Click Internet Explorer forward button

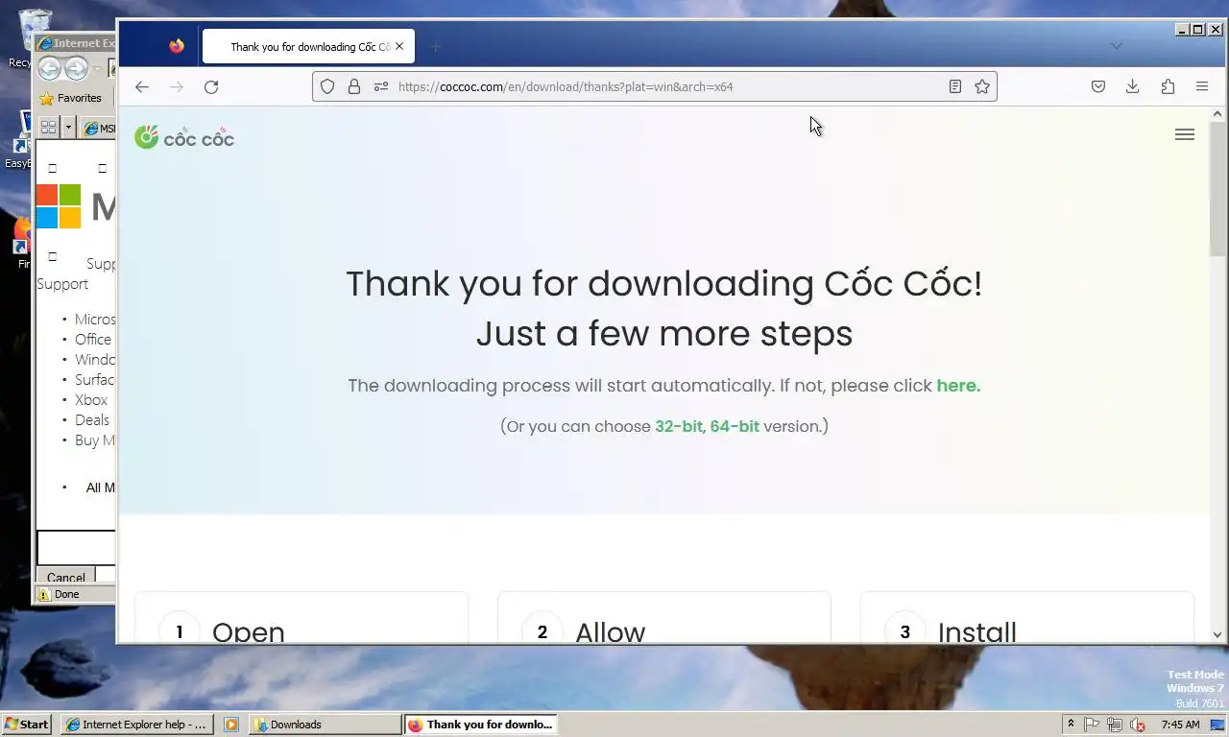[x=76, y=68]
